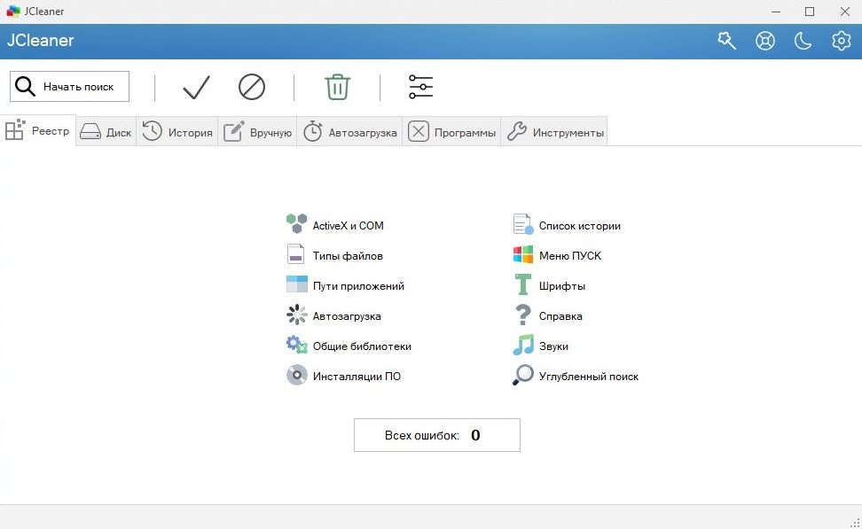The height and width of the screenshot is (529, 862).
Task: Select the Шрифты label
Action: (562, 286)
